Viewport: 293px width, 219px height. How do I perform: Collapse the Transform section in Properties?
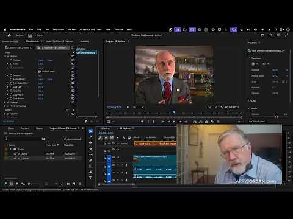[249, 58]
